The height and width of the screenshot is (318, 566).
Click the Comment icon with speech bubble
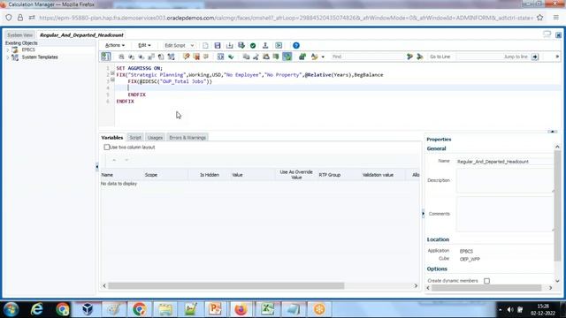coord(187,57)
